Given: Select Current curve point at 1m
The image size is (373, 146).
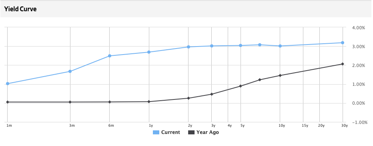Looking at the screenshot, I should (x=7, y=84).
